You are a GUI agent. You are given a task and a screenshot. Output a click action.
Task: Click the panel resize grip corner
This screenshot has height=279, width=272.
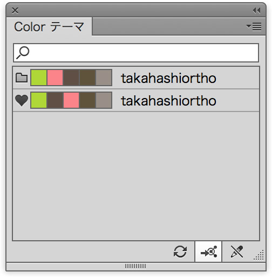tap(259, 255)
